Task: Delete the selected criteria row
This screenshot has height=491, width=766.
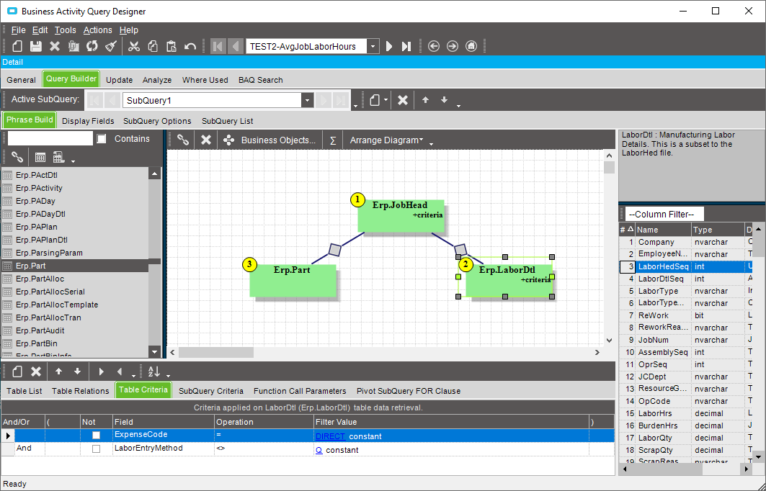Action: (35, 372)
